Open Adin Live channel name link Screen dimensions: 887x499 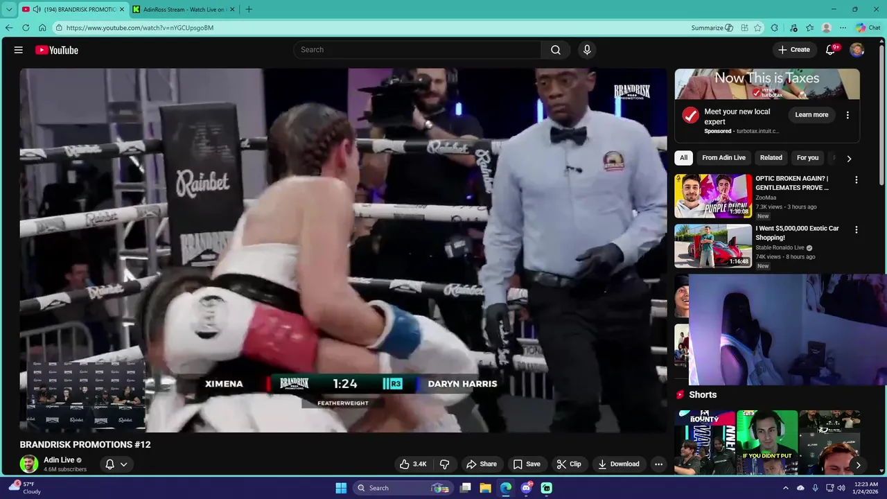59,460
